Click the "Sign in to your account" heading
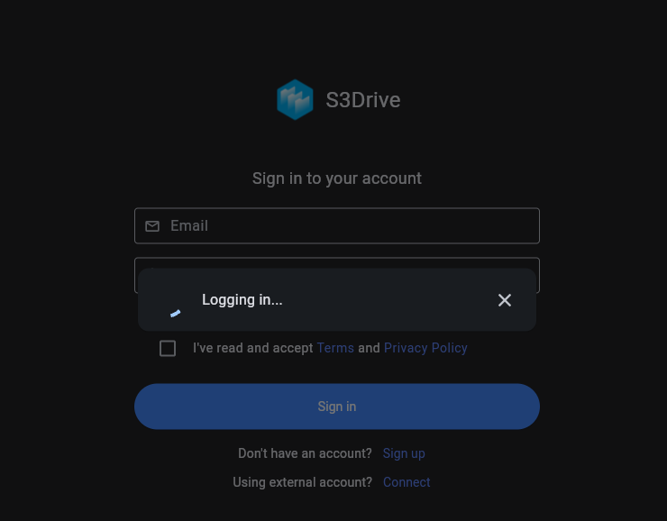The height and width of the screenshot is (521, 667). (x=337, y=178)
